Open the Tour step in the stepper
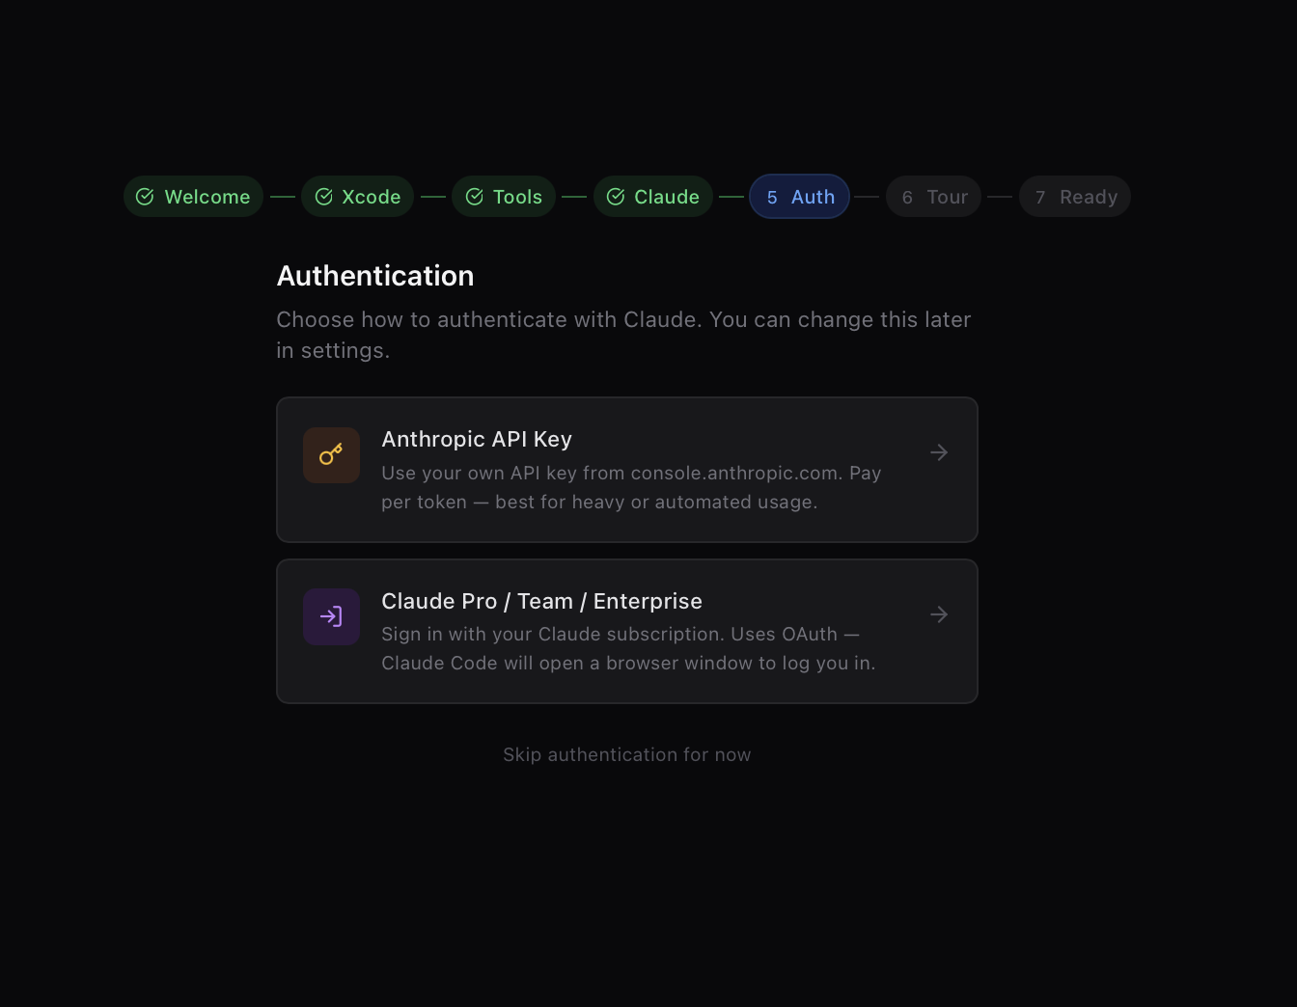 [x=933, y=196]
